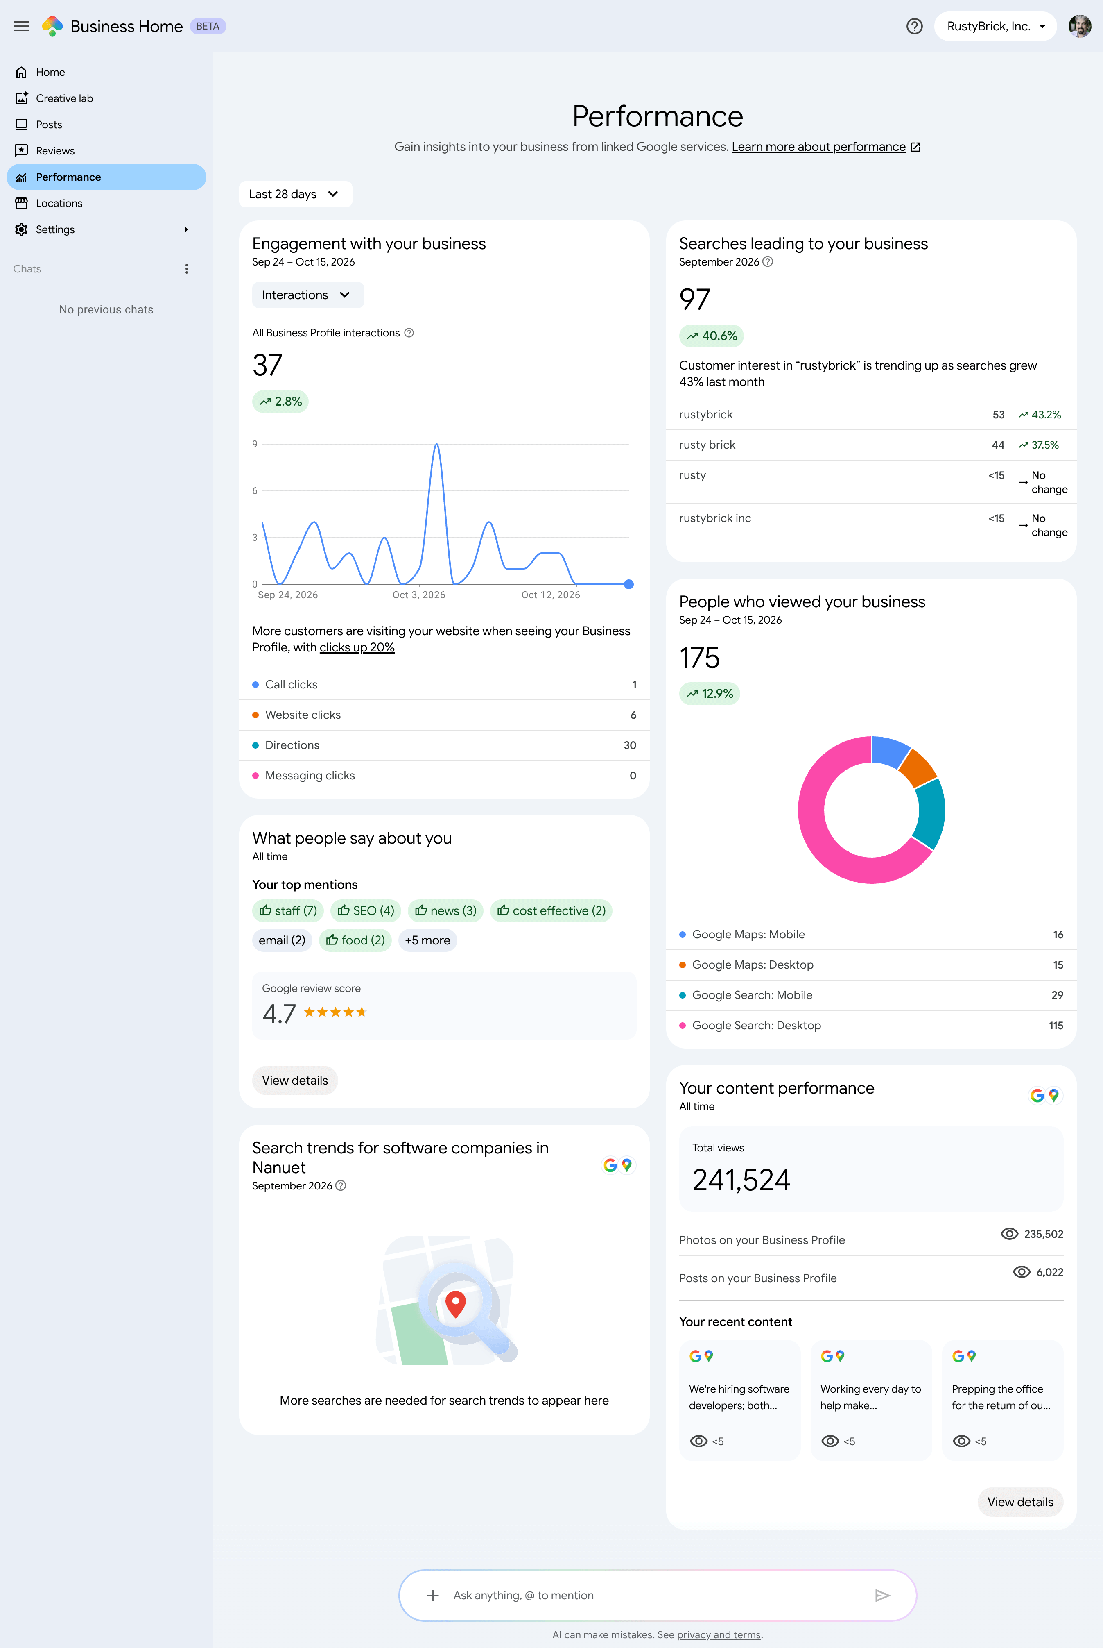Click the clicks up 20% link
This screenshot has height=1648, width=1103.
357,648
